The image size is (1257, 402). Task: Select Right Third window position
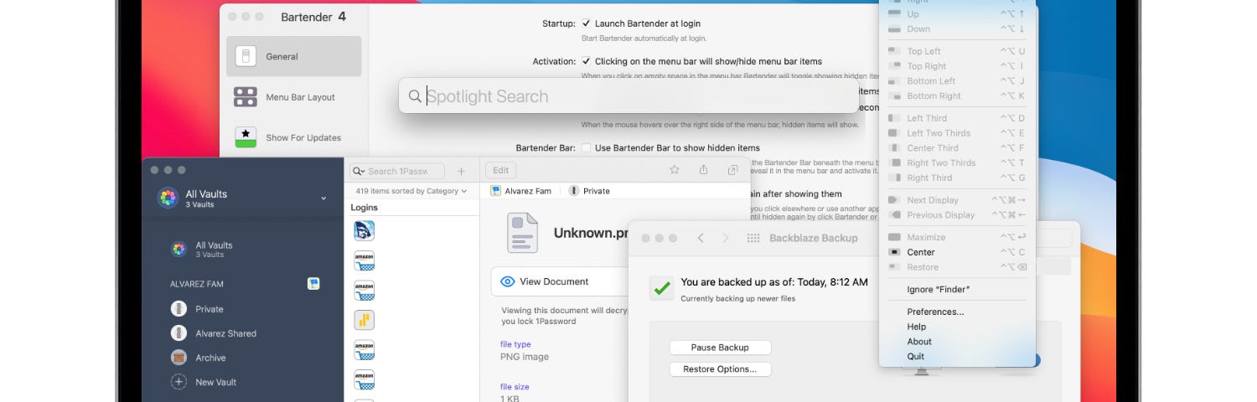click(957, 178)
